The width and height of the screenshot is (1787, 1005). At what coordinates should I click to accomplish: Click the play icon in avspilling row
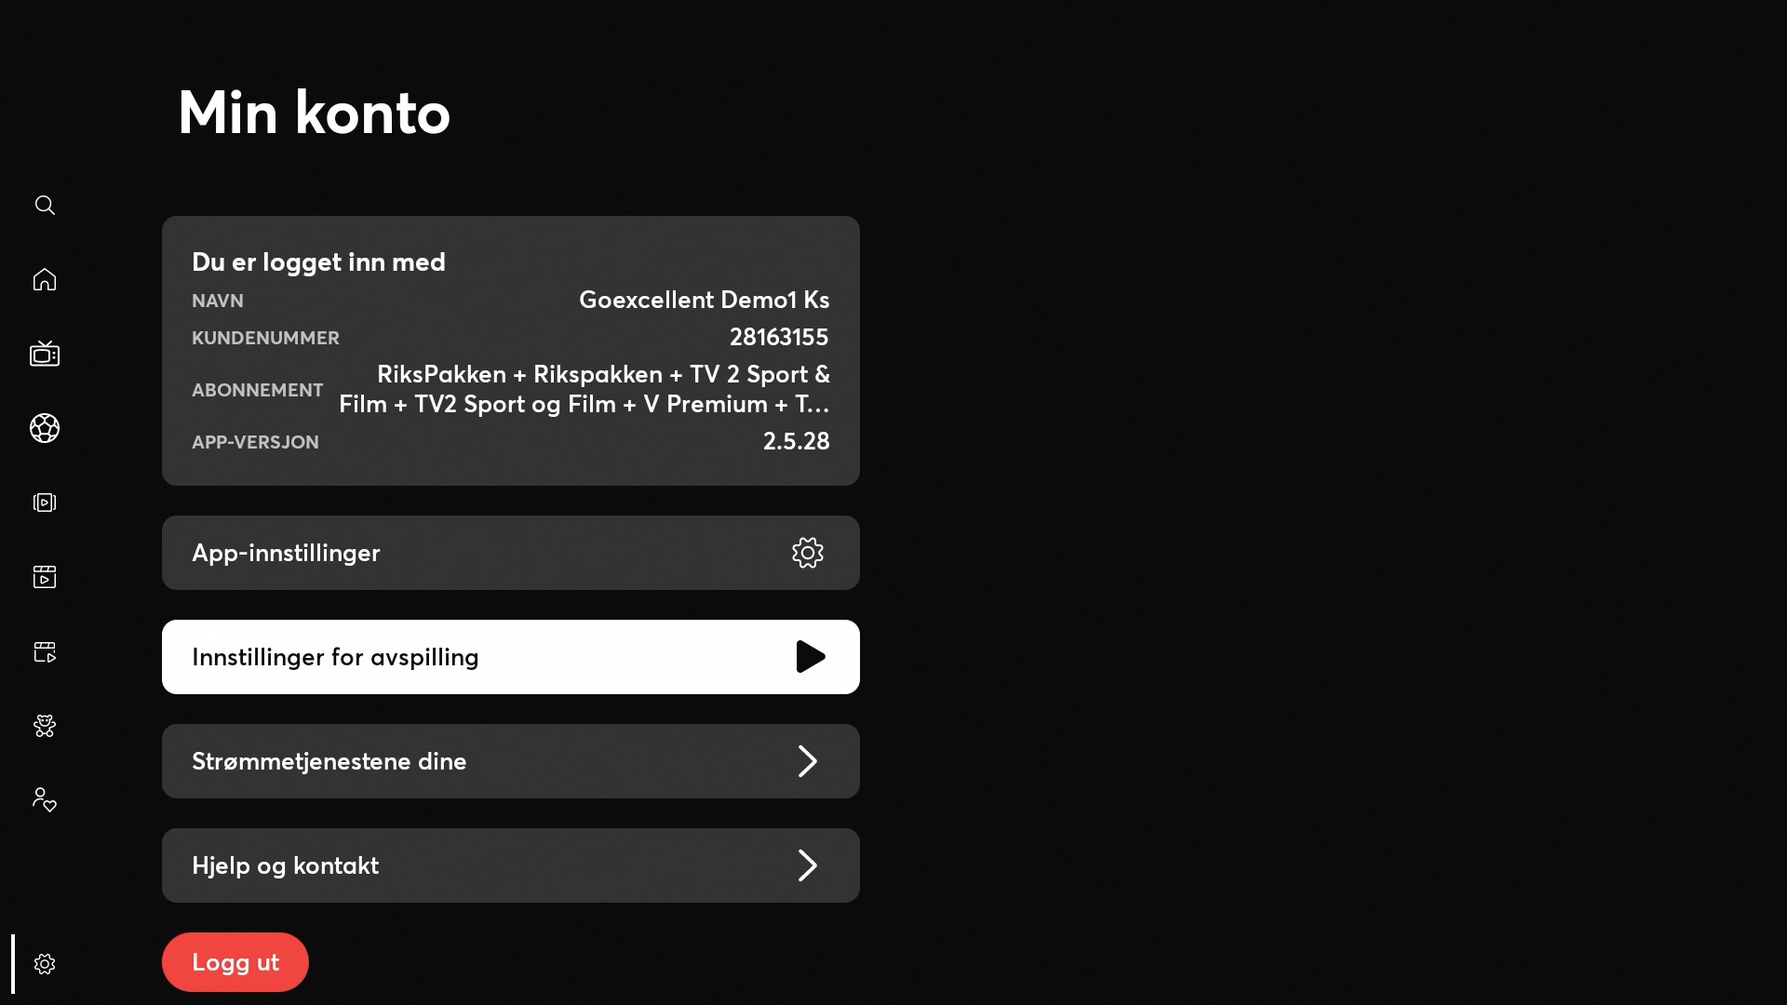[811, 657]
